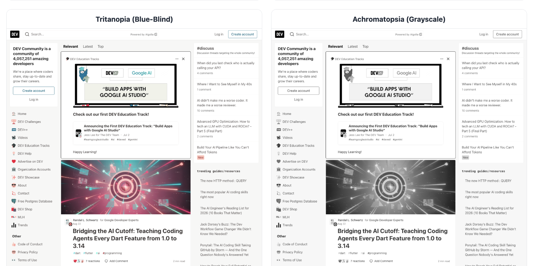533x266 pixels.
Task: Click DEV Education Tracks icon in Tritanopia sidebar
Action: click(14, 146)
